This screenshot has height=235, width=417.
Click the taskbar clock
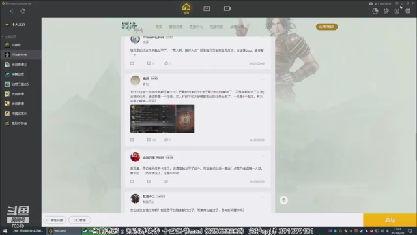397,231
